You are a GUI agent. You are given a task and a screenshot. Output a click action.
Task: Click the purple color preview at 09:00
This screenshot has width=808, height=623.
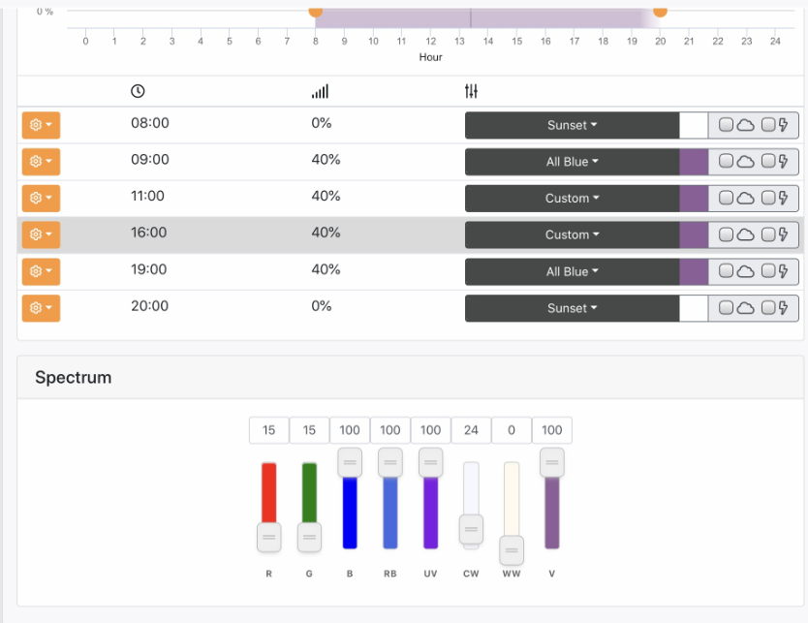694,162
